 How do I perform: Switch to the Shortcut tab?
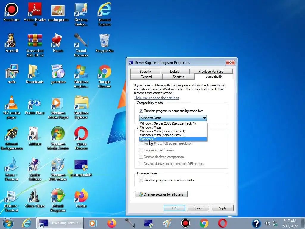click(x=179, y=77)
